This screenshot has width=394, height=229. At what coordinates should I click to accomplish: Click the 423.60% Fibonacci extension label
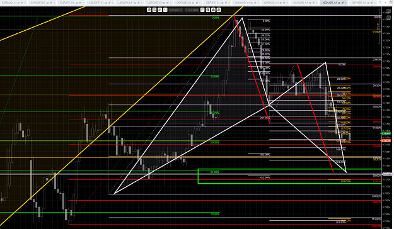click(x=265, y=177)
